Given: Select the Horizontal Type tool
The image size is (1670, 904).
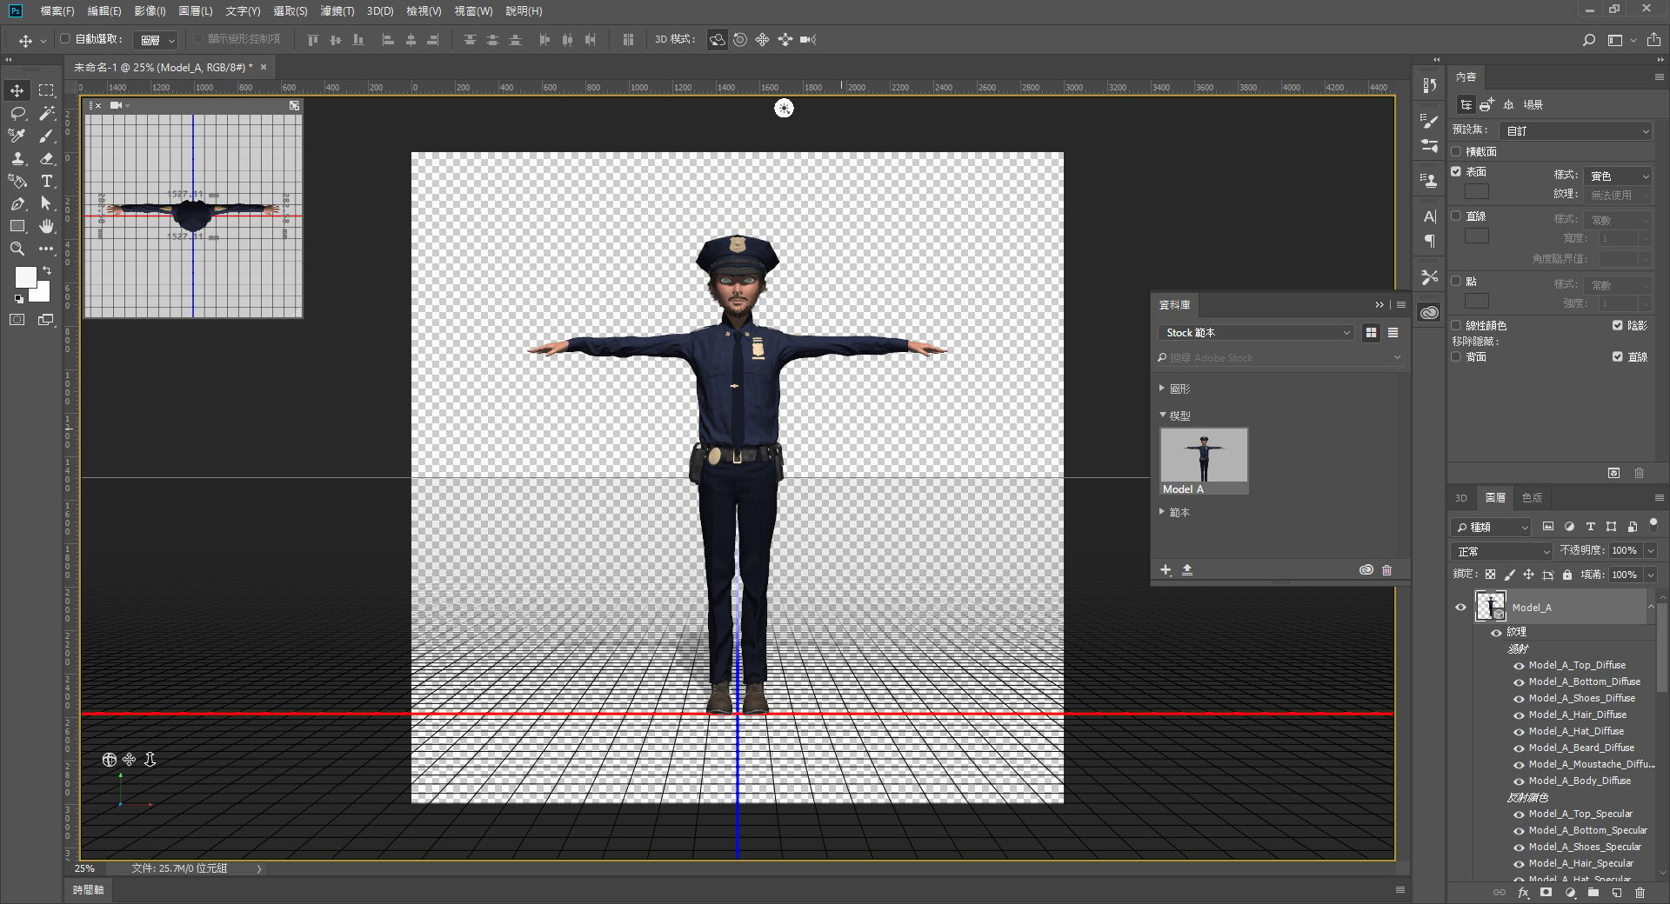Looking at the screenshot, I should (46, 181).
